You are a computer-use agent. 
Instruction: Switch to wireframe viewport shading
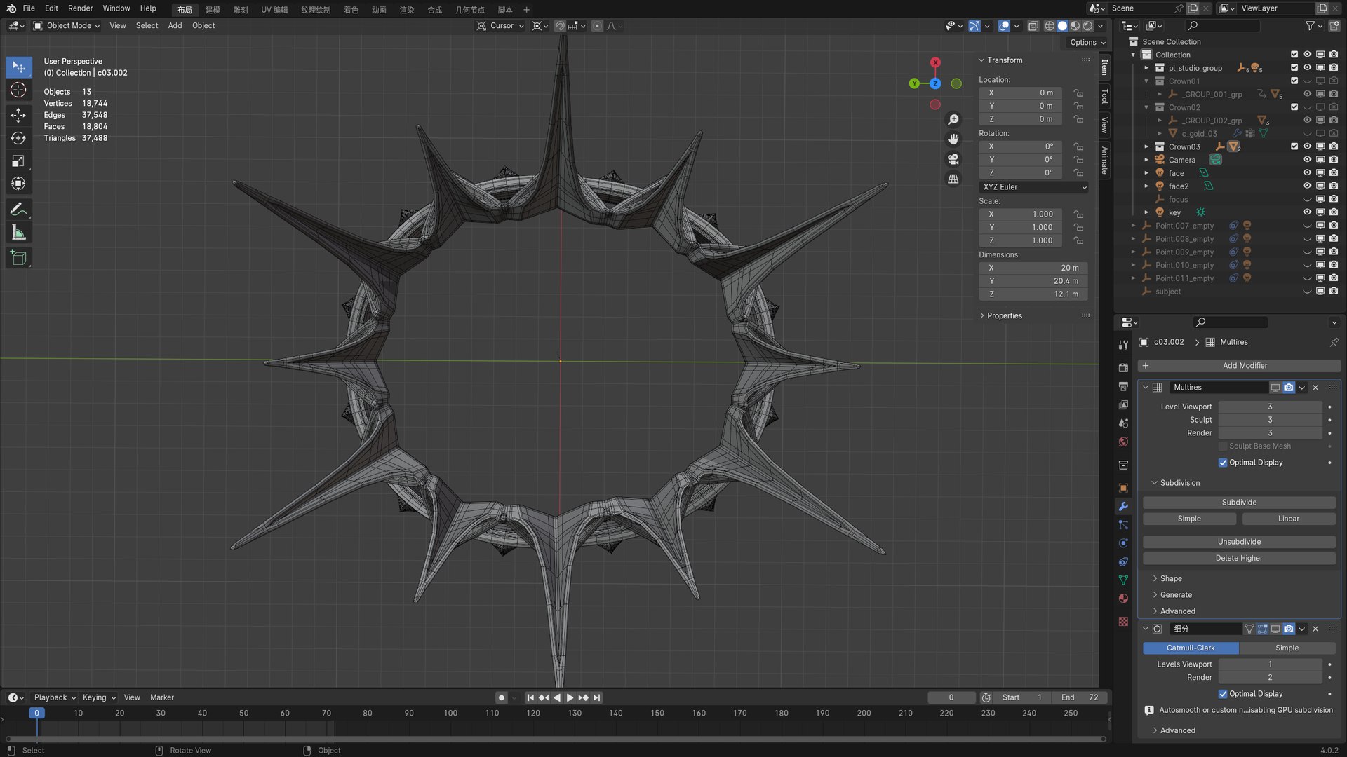tap(1050, 26)
